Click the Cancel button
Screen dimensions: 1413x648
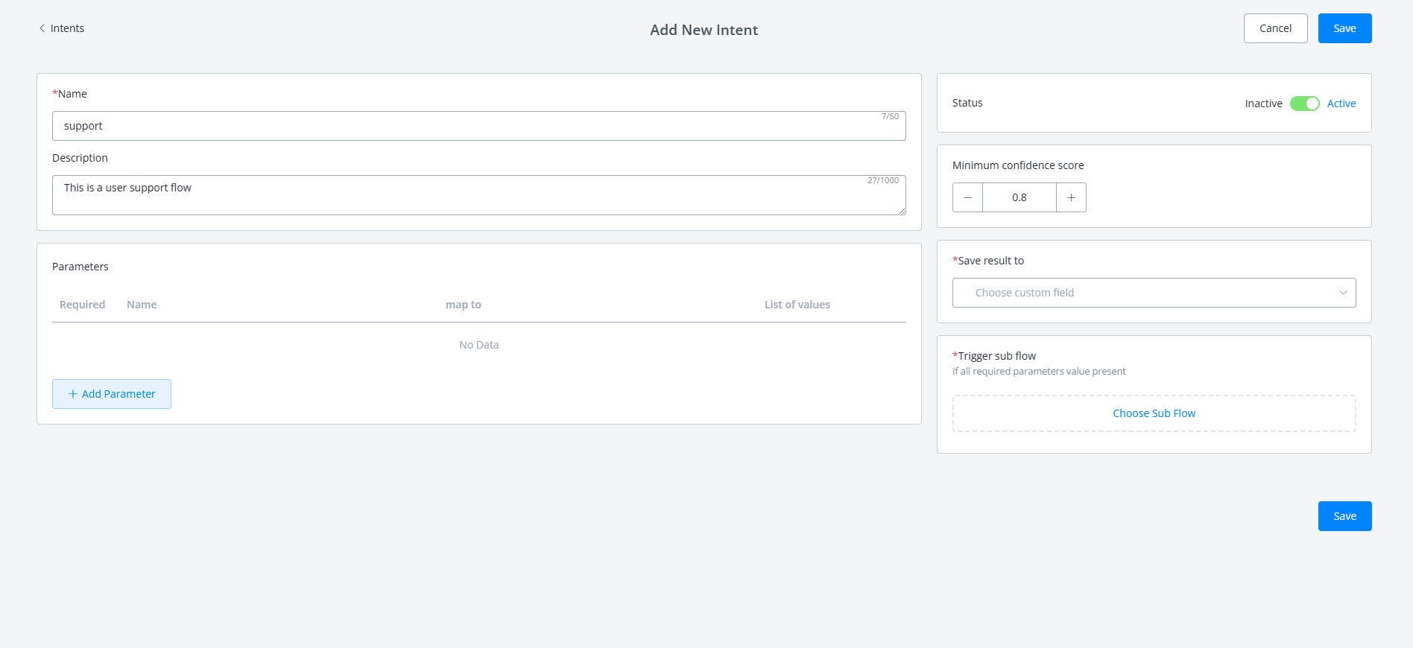1275,28
